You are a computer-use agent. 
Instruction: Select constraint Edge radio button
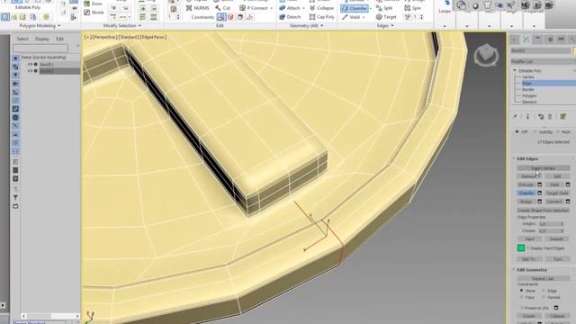point(544,290)
